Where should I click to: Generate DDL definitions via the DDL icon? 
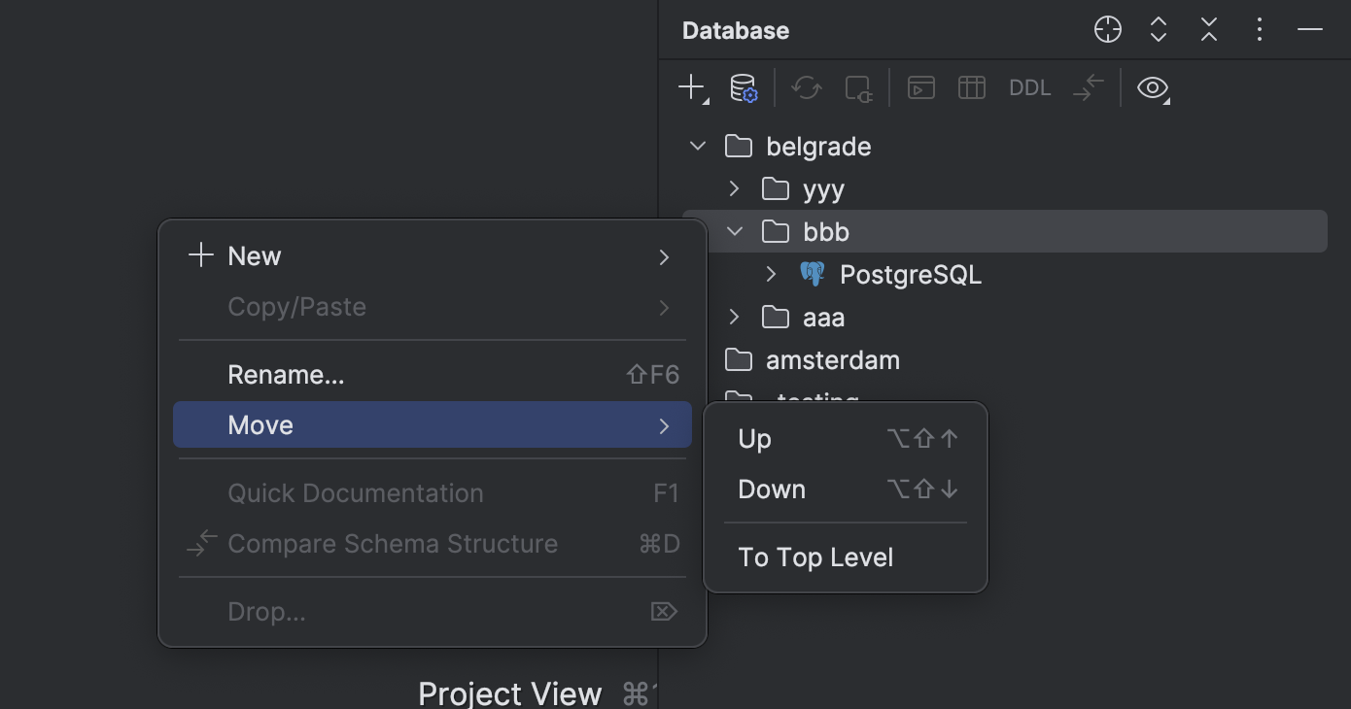[x=1028, y=87]
